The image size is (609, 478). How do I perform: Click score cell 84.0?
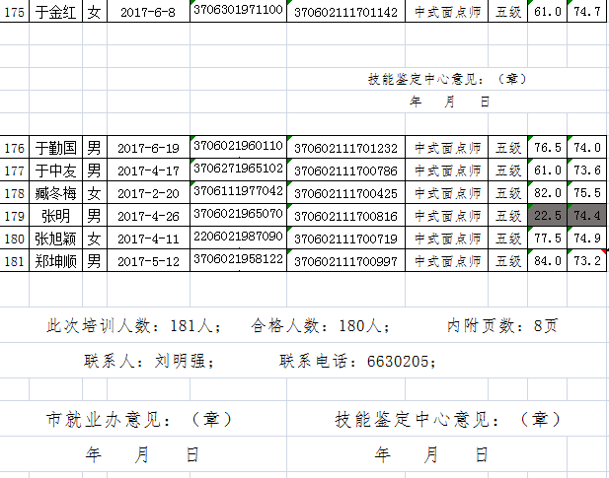coord(547,260)
